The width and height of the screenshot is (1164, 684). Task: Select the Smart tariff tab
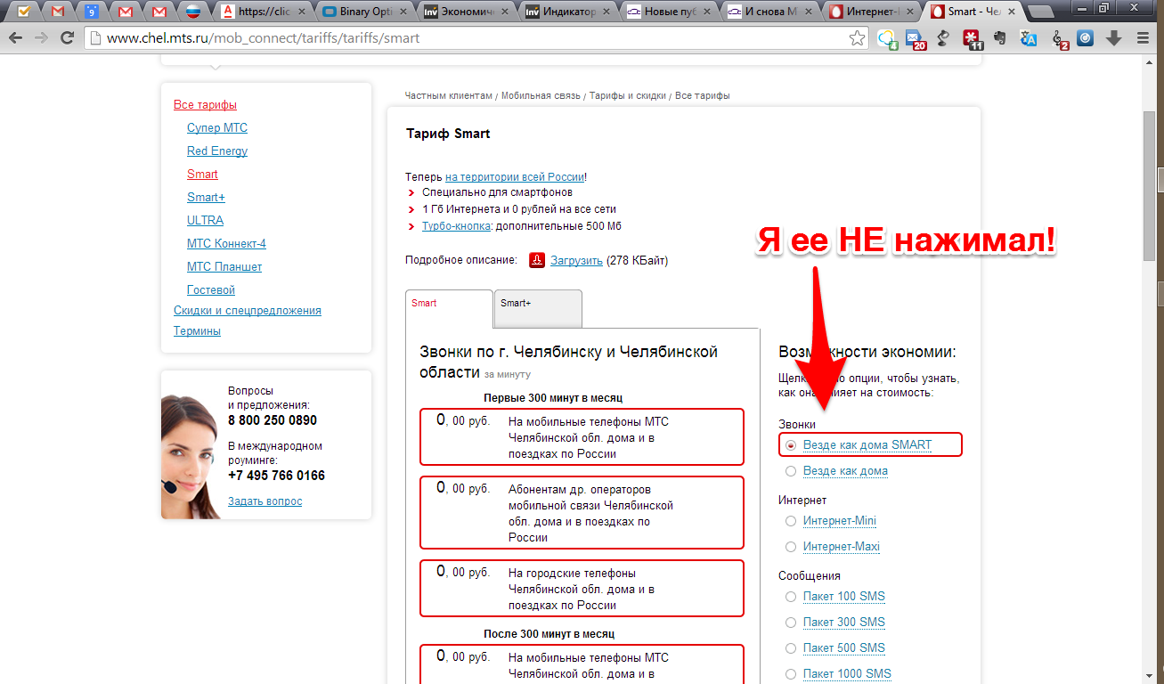(x=449, y=308)
